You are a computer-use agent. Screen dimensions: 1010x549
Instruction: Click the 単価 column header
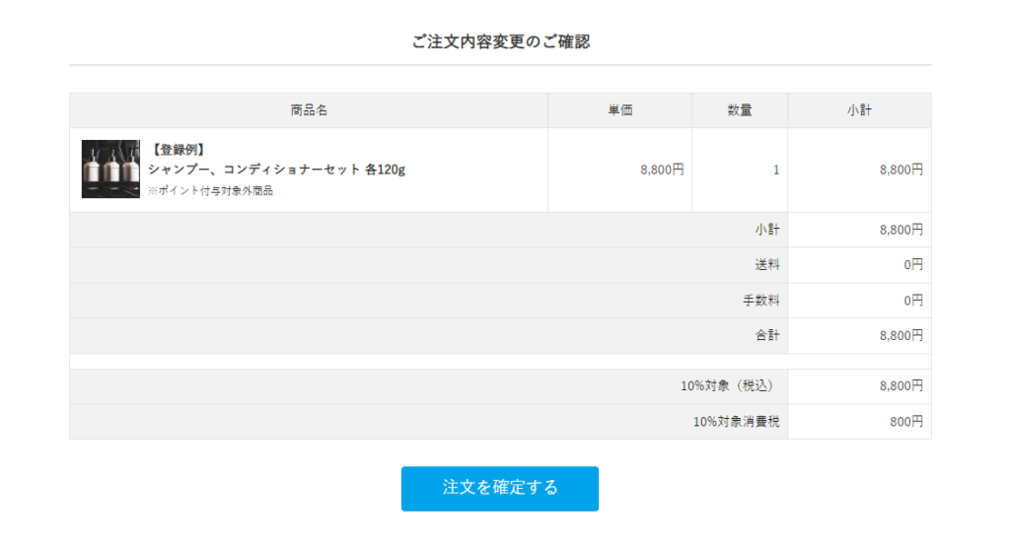point(619,110)
